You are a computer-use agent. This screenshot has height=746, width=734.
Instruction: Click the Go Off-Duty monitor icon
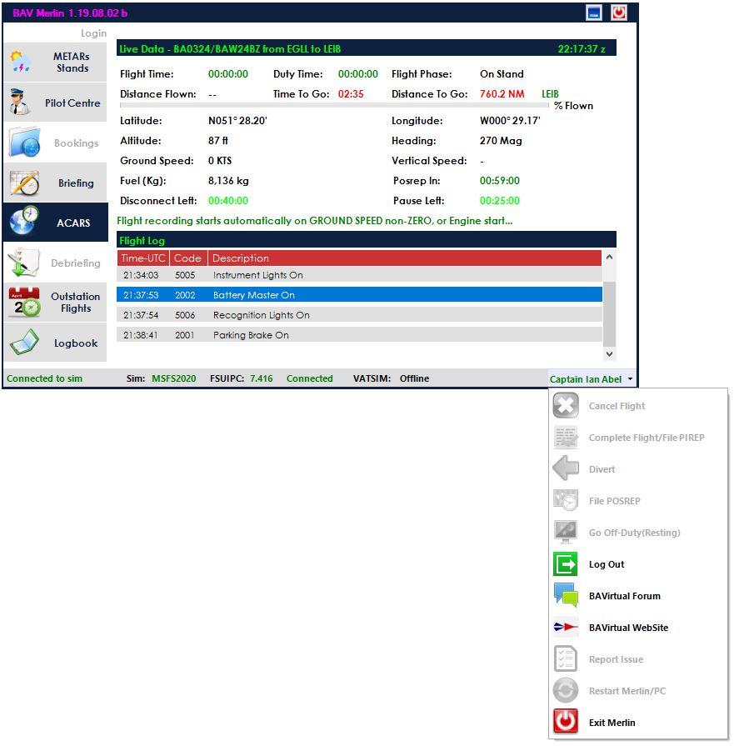click(x=566, y=532)
